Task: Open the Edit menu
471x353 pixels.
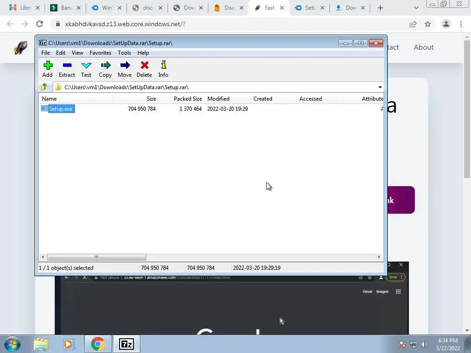Action: (x=61, y=53)
